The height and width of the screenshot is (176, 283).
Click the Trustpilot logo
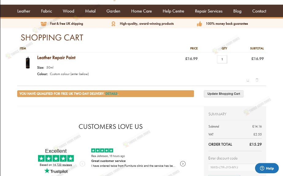pos(56,171)
